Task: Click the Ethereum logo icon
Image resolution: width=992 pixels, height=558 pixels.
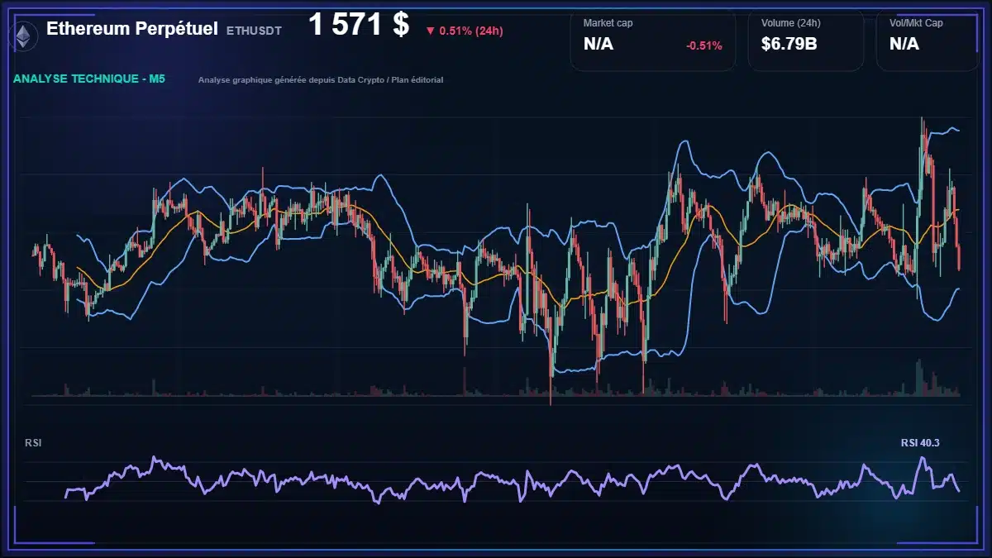Action: 24,36
